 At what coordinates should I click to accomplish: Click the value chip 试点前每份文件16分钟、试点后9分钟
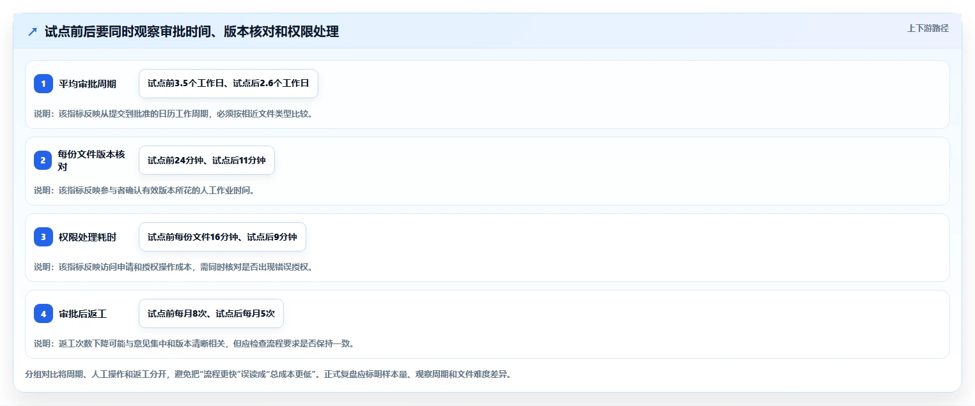click(x=222, y=237)
